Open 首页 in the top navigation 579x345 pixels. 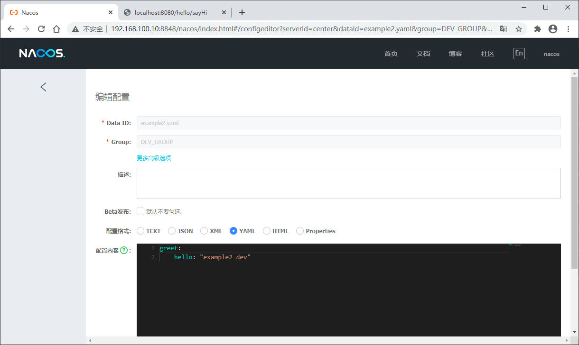[391, 54]
